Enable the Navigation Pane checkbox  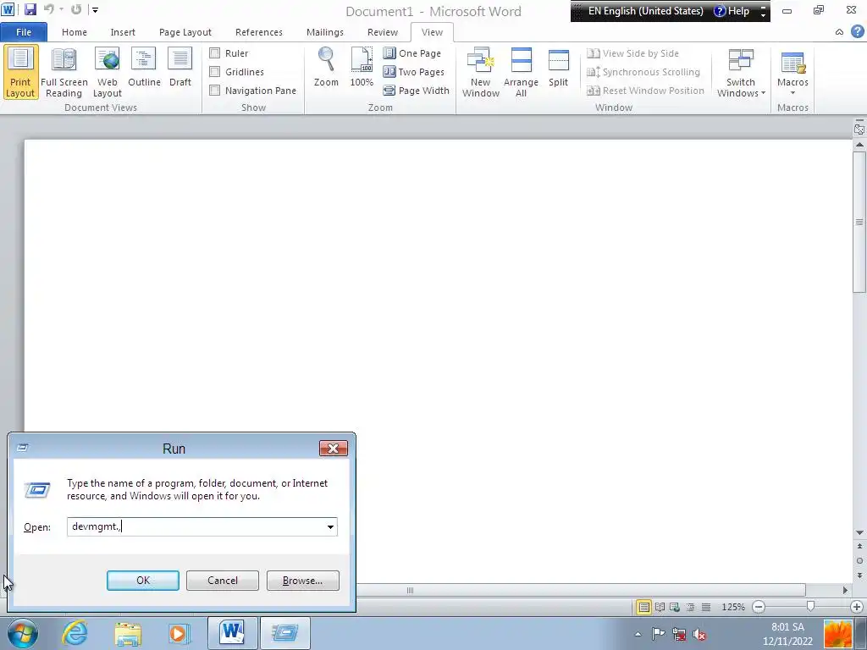pyautogui.click(x=214, y=91)
